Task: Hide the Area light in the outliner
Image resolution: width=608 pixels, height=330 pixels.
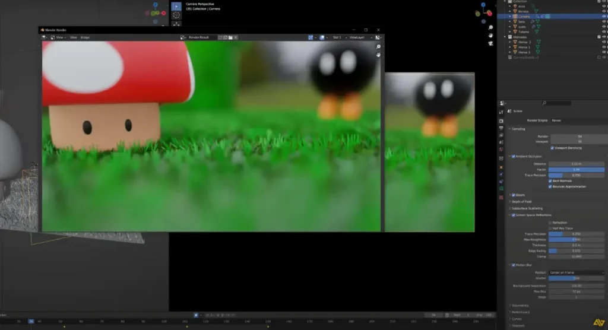Action: (x=604, y=6)
